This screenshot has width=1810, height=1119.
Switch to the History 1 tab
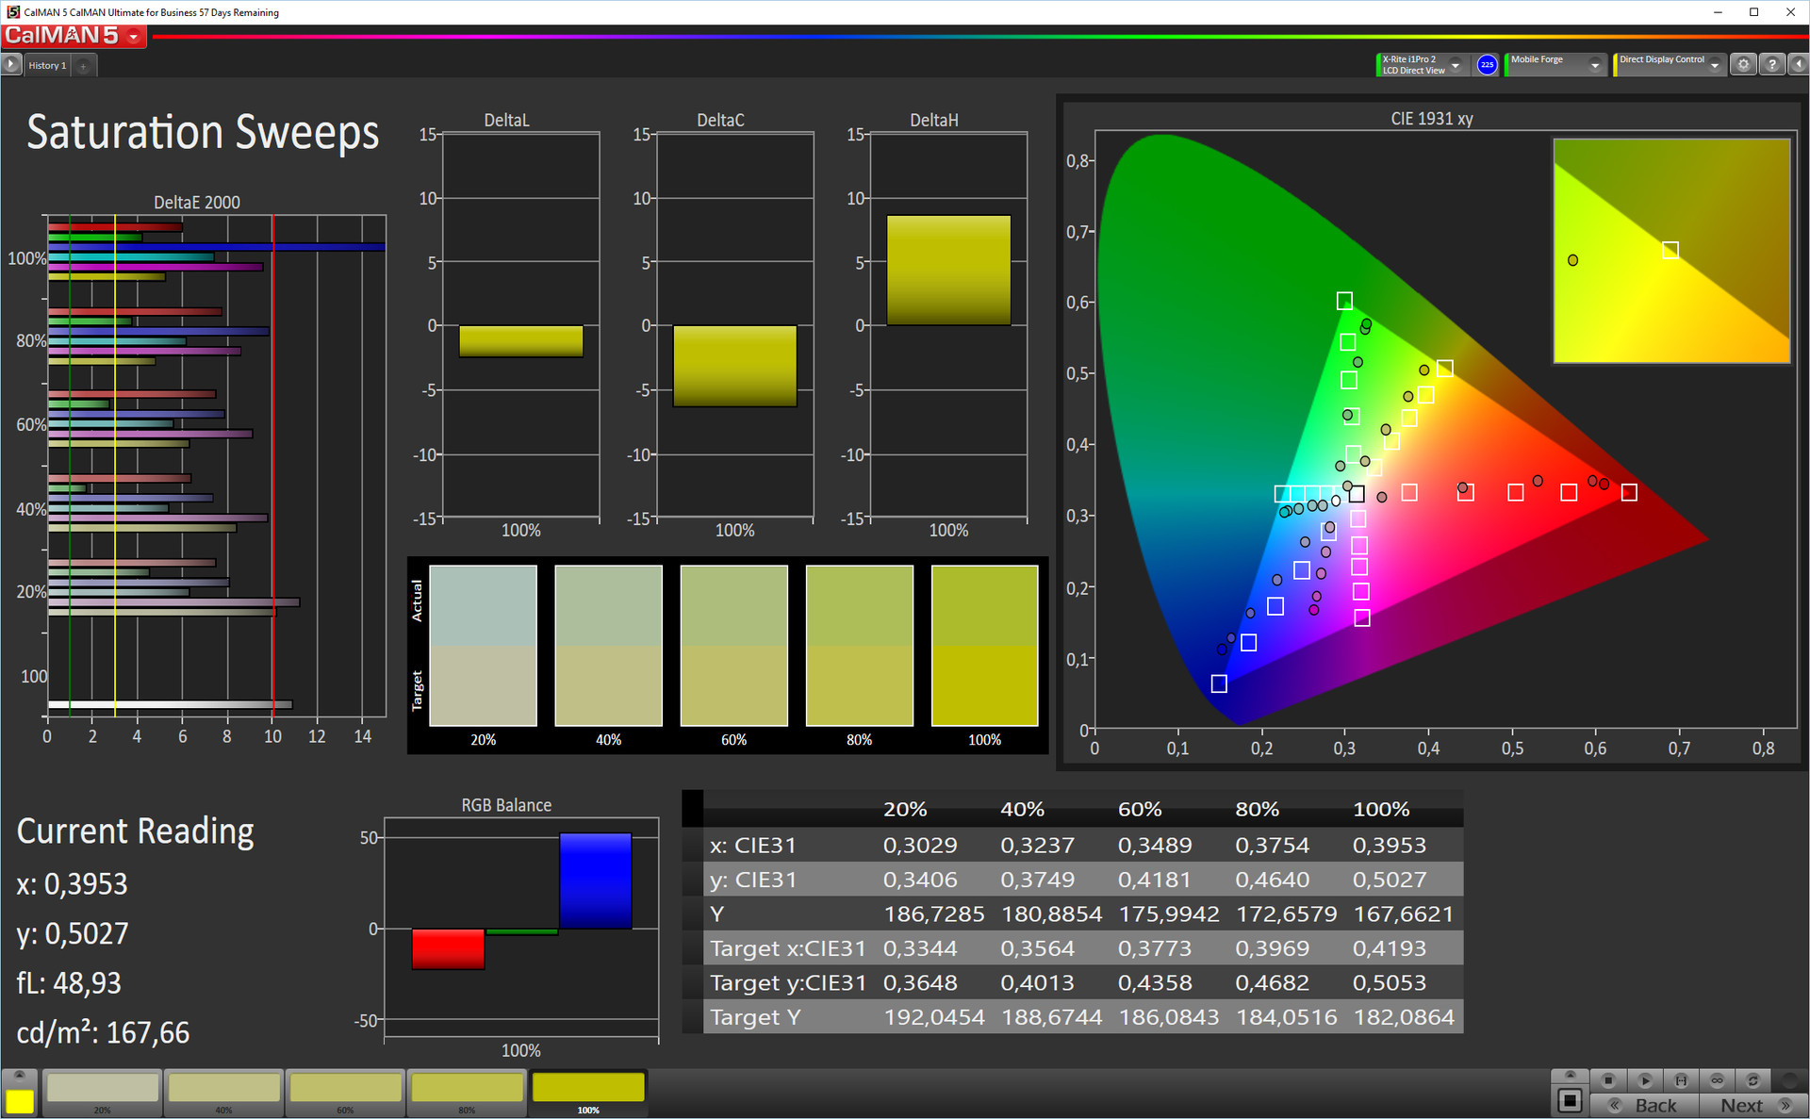point(47,65)
